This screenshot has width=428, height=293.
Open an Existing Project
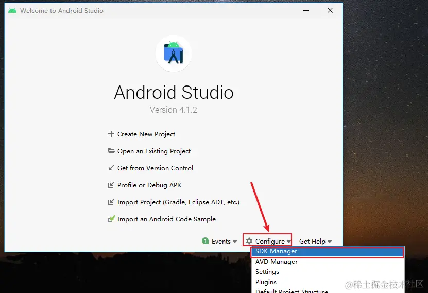154,151
